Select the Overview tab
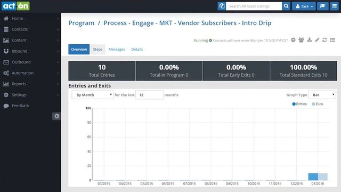This screenshot has width=341, height=192. click(x=79, y=50)
